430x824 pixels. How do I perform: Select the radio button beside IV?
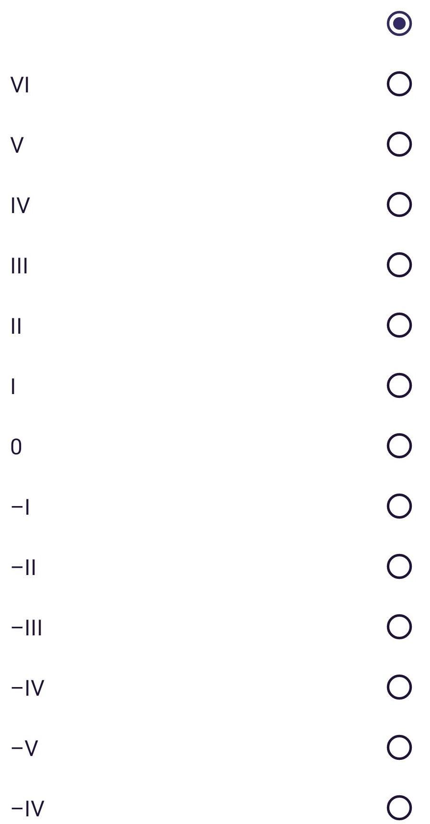point(399,205)
